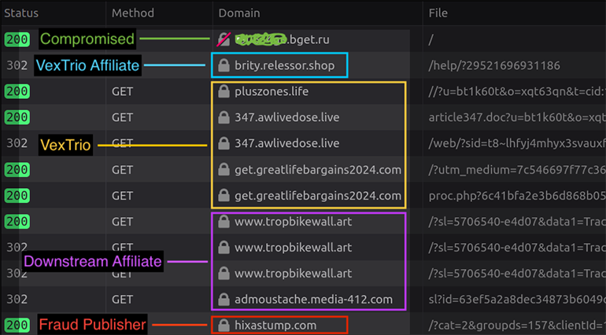Screen dimensions: 606x335
Task: Click the lock icon in the proc.php request row
Action: [224, 195]
